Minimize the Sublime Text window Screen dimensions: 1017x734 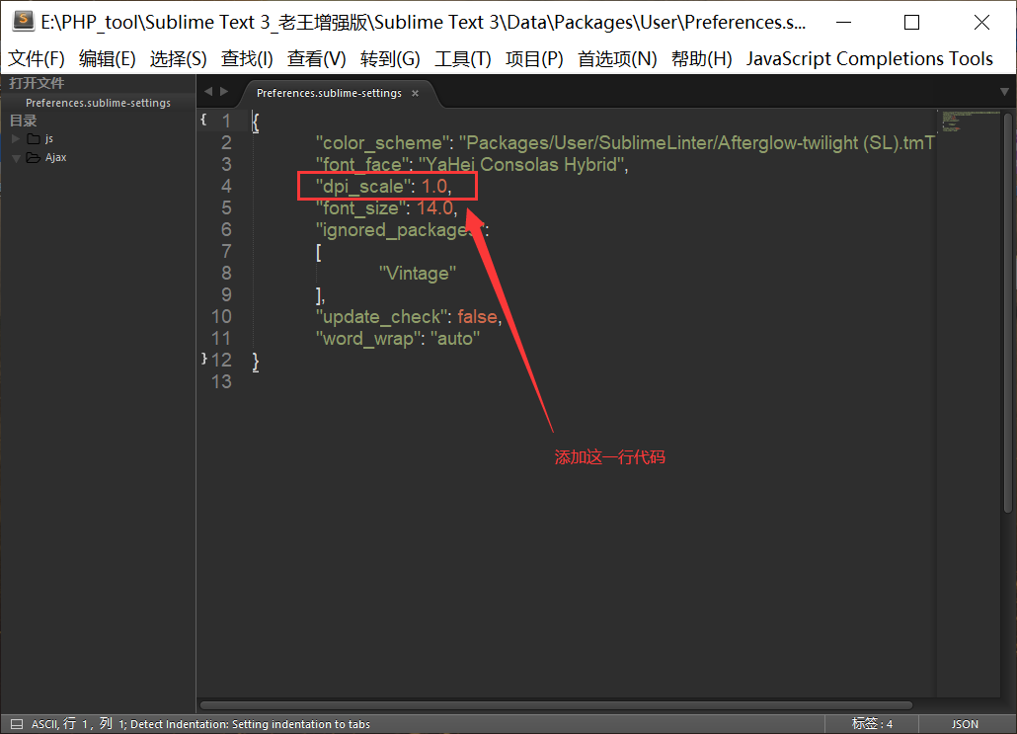coord(843,22)
